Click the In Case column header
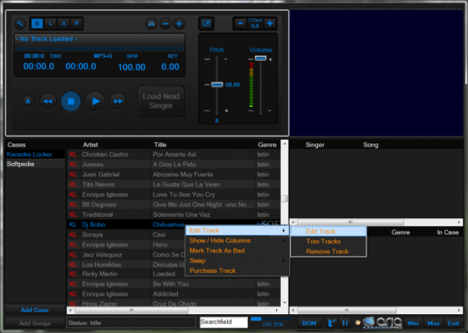This screenshot has width=468, height=333. [x=448, y=232]
